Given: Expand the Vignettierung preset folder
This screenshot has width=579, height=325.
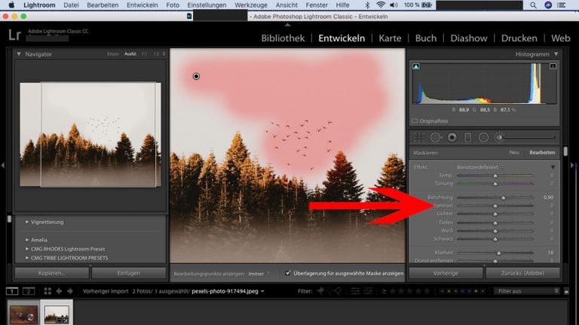Looking at the screenshot, I should point(27,222).
